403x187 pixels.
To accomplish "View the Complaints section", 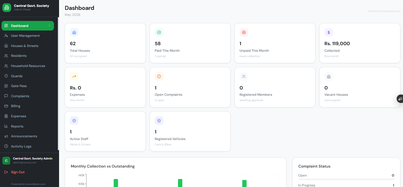I will (28, 96).
